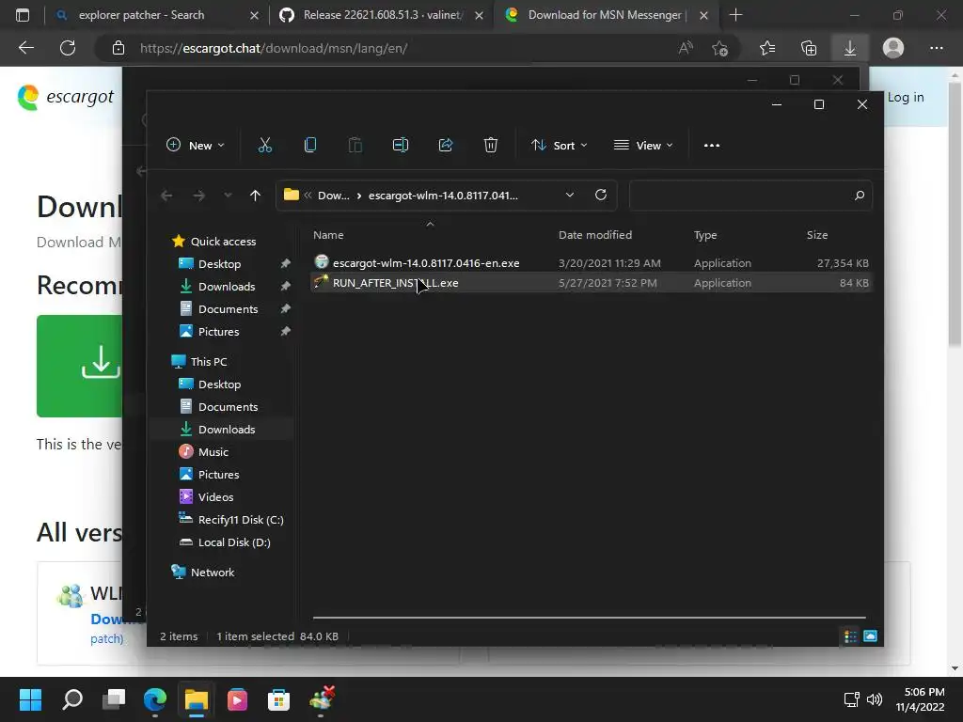This screenshot has width=963, height=722.
Task: Sort files by Name column header
Action: tap(328, 235)
